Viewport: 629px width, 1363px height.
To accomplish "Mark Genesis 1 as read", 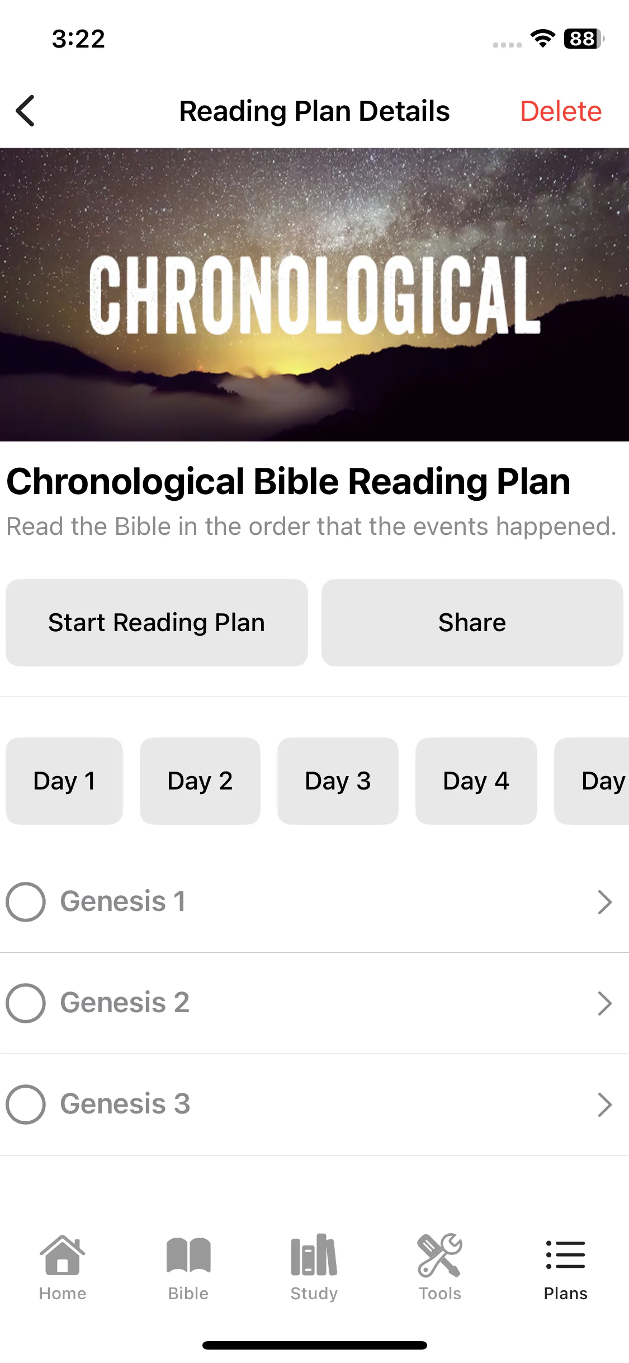I will point(26,902).
